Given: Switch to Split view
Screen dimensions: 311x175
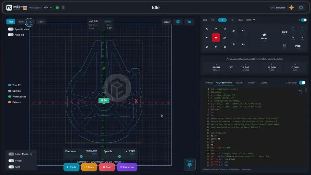Looking at the screenshot, I should pos(41,22).
